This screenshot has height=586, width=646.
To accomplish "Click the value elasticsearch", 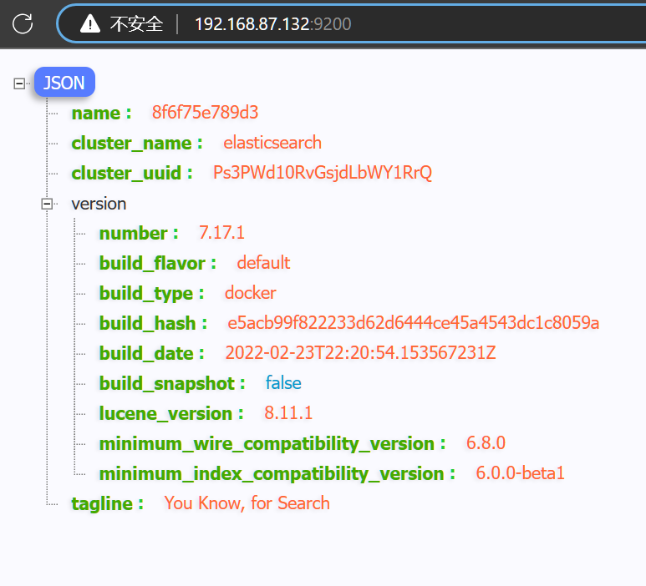I will (x=272, y=143).
